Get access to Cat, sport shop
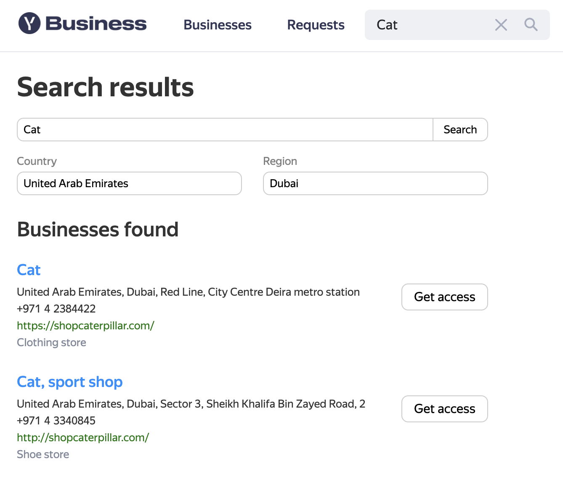This screenshot has width=563, height=477. (x=444, y=409)
